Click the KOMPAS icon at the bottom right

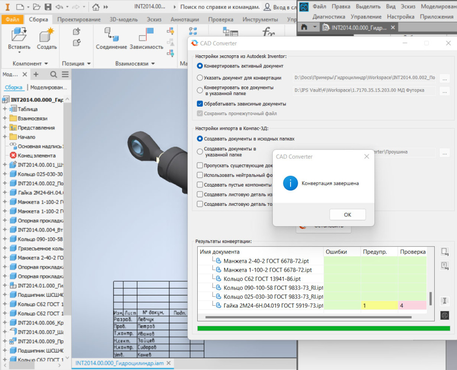445,316
